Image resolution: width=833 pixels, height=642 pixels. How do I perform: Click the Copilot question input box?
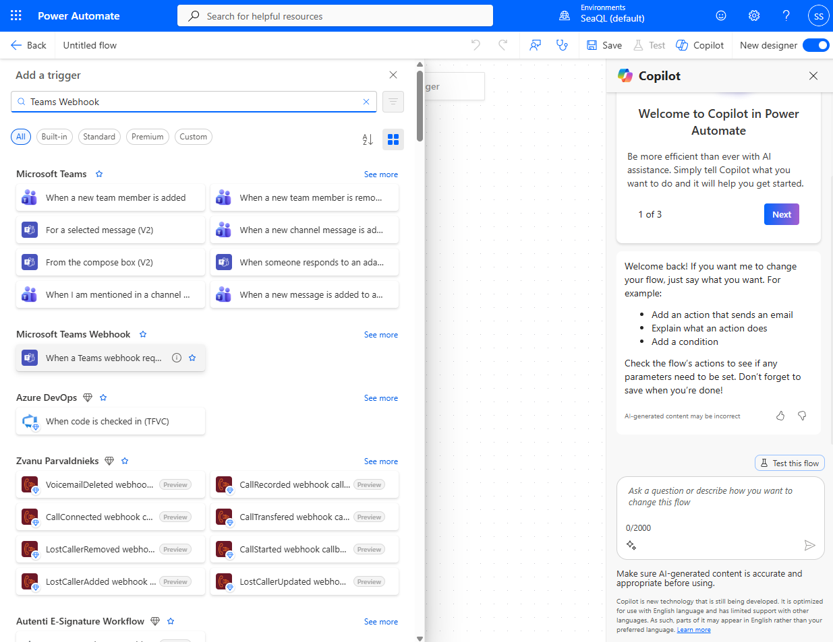pyautogui.click(x=720, y=502)
